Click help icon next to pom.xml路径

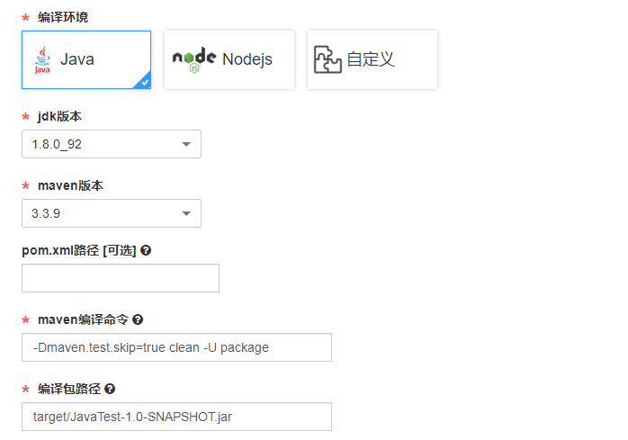(146, 250)
